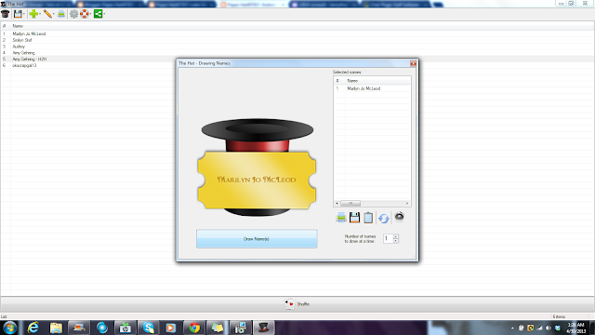Click the selected names horizontal scrollbar thumb
Image resolution: width=595 pixels, height=335 pixels.
click(x=350, y=203)
